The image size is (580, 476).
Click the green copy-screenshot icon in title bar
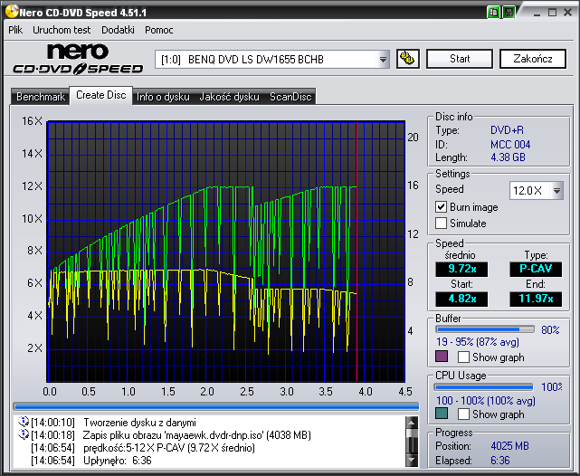pyautogui.click(x=493, y=12)
